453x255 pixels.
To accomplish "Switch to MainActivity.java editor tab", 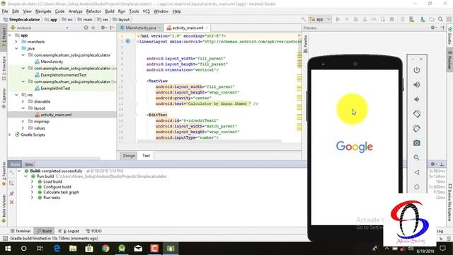I will click(141, 28).
